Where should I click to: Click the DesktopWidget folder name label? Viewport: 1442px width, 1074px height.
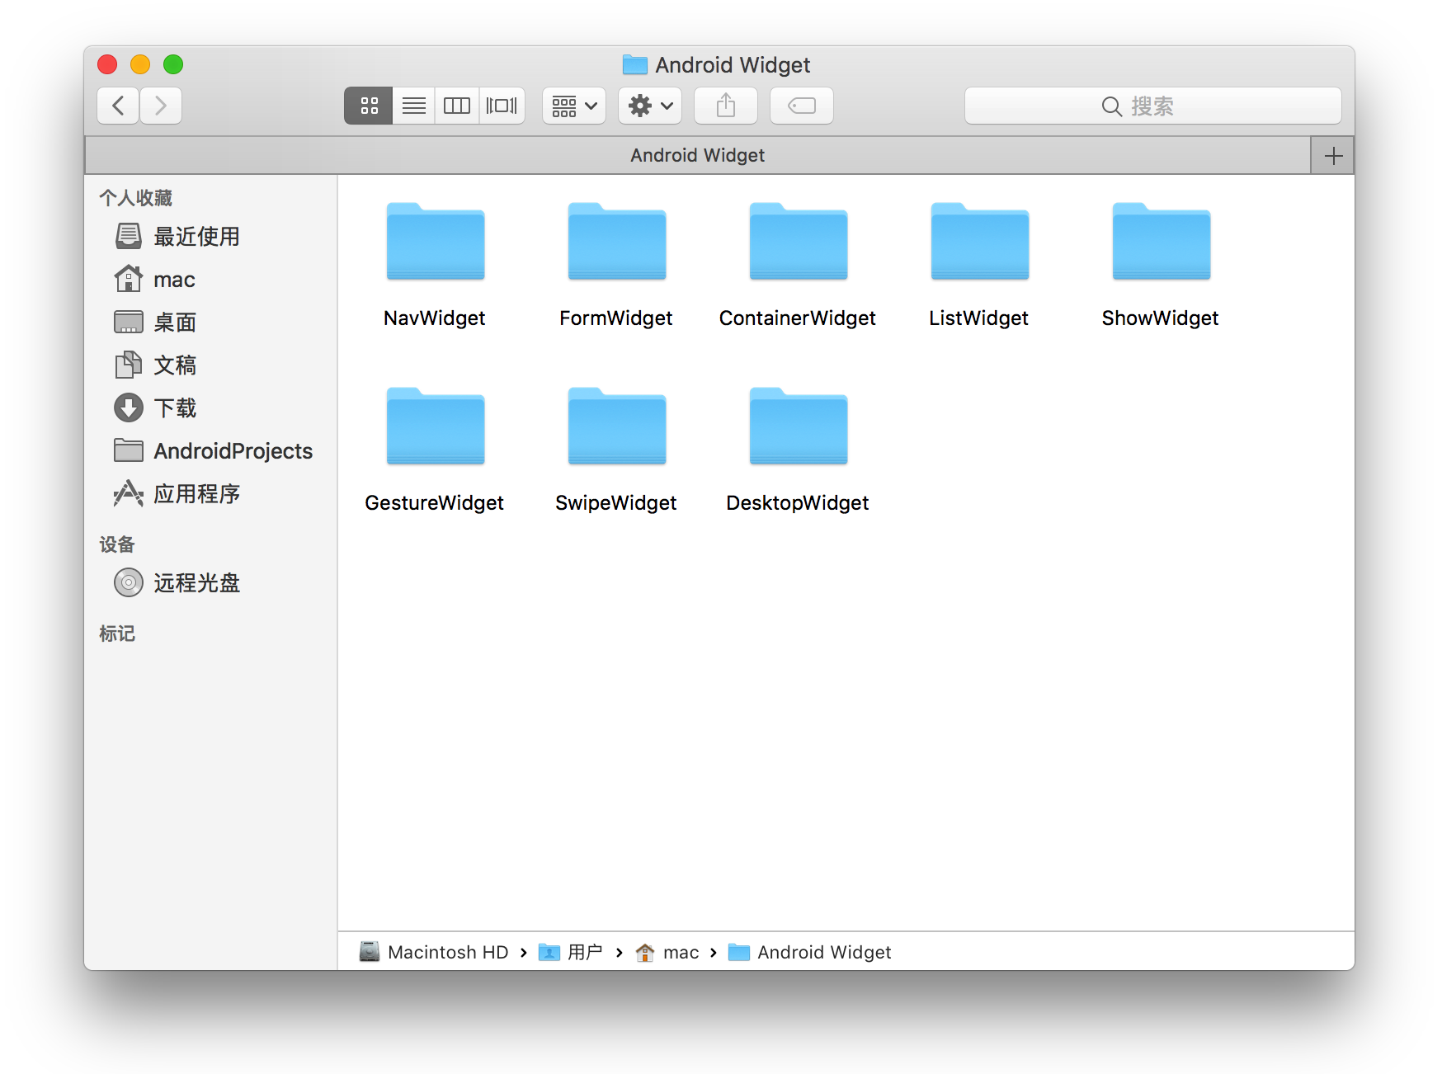tap(798, 503)
